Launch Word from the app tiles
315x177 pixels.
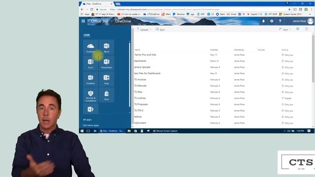[106, 47]
